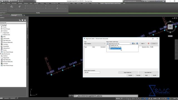178x100 pixels.
Task: Click the ViewCube TOP face
Action: click(x=170, y=27)
